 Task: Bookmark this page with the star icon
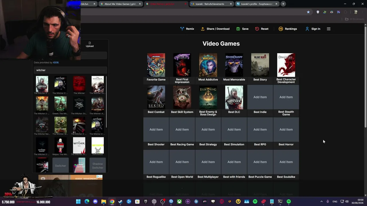pos(308,12)
